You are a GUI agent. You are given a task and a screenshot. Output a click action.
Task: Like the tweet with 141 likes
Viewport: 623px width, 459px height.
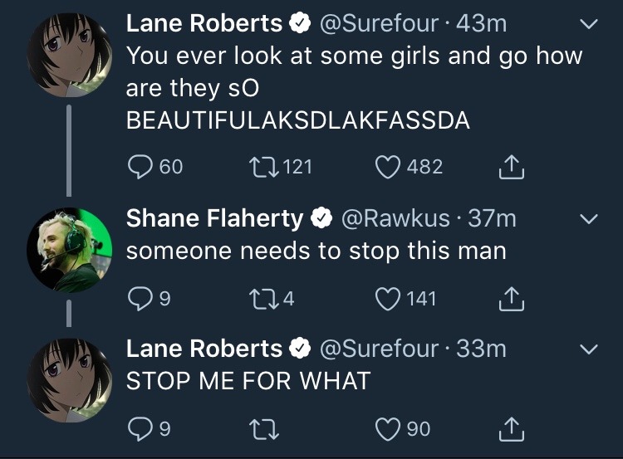pos(386,298)
